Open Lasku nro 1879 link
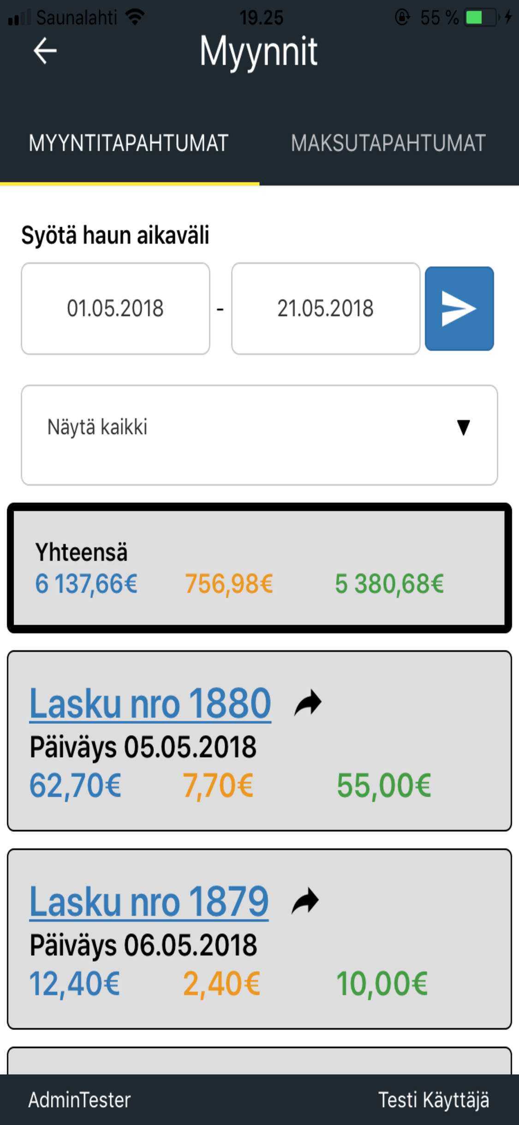Image resolution: width=519 pixels, height=1125 pixels. point(149,901)
